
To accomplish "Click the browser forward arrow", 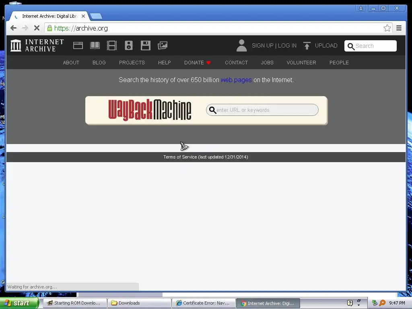I will tap(25, 28).
